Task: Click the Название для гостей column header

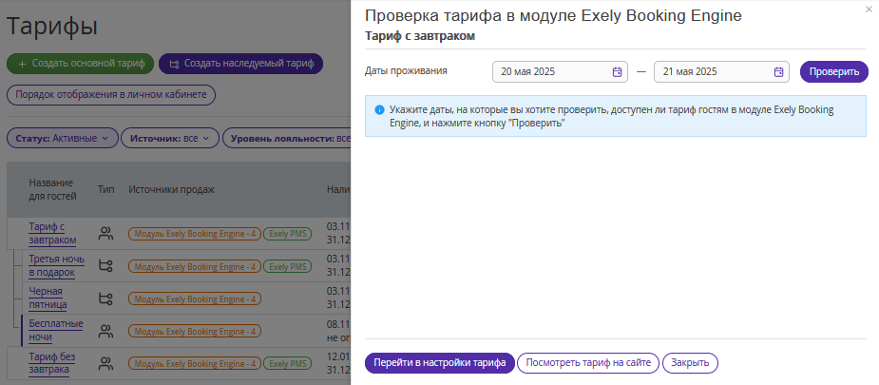Action: [52, 189]
